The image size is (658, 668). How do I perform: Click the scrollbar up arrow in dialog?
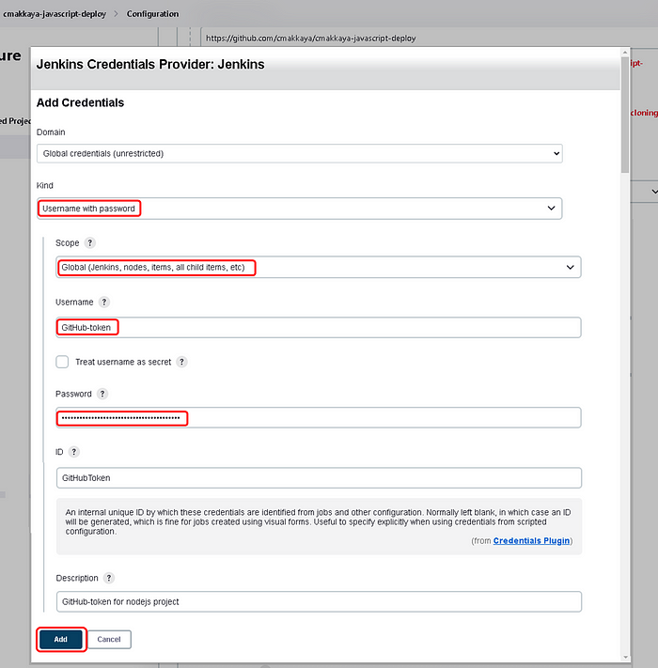pos(625,53)
